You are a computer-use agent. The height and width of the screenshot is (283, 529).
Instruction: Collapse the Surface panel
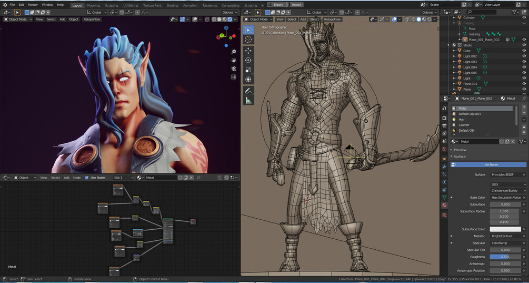(x=460, y=157)
